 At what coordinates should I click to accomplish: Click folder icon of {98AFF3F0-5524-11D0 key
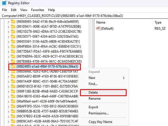(x=13, y=106)
